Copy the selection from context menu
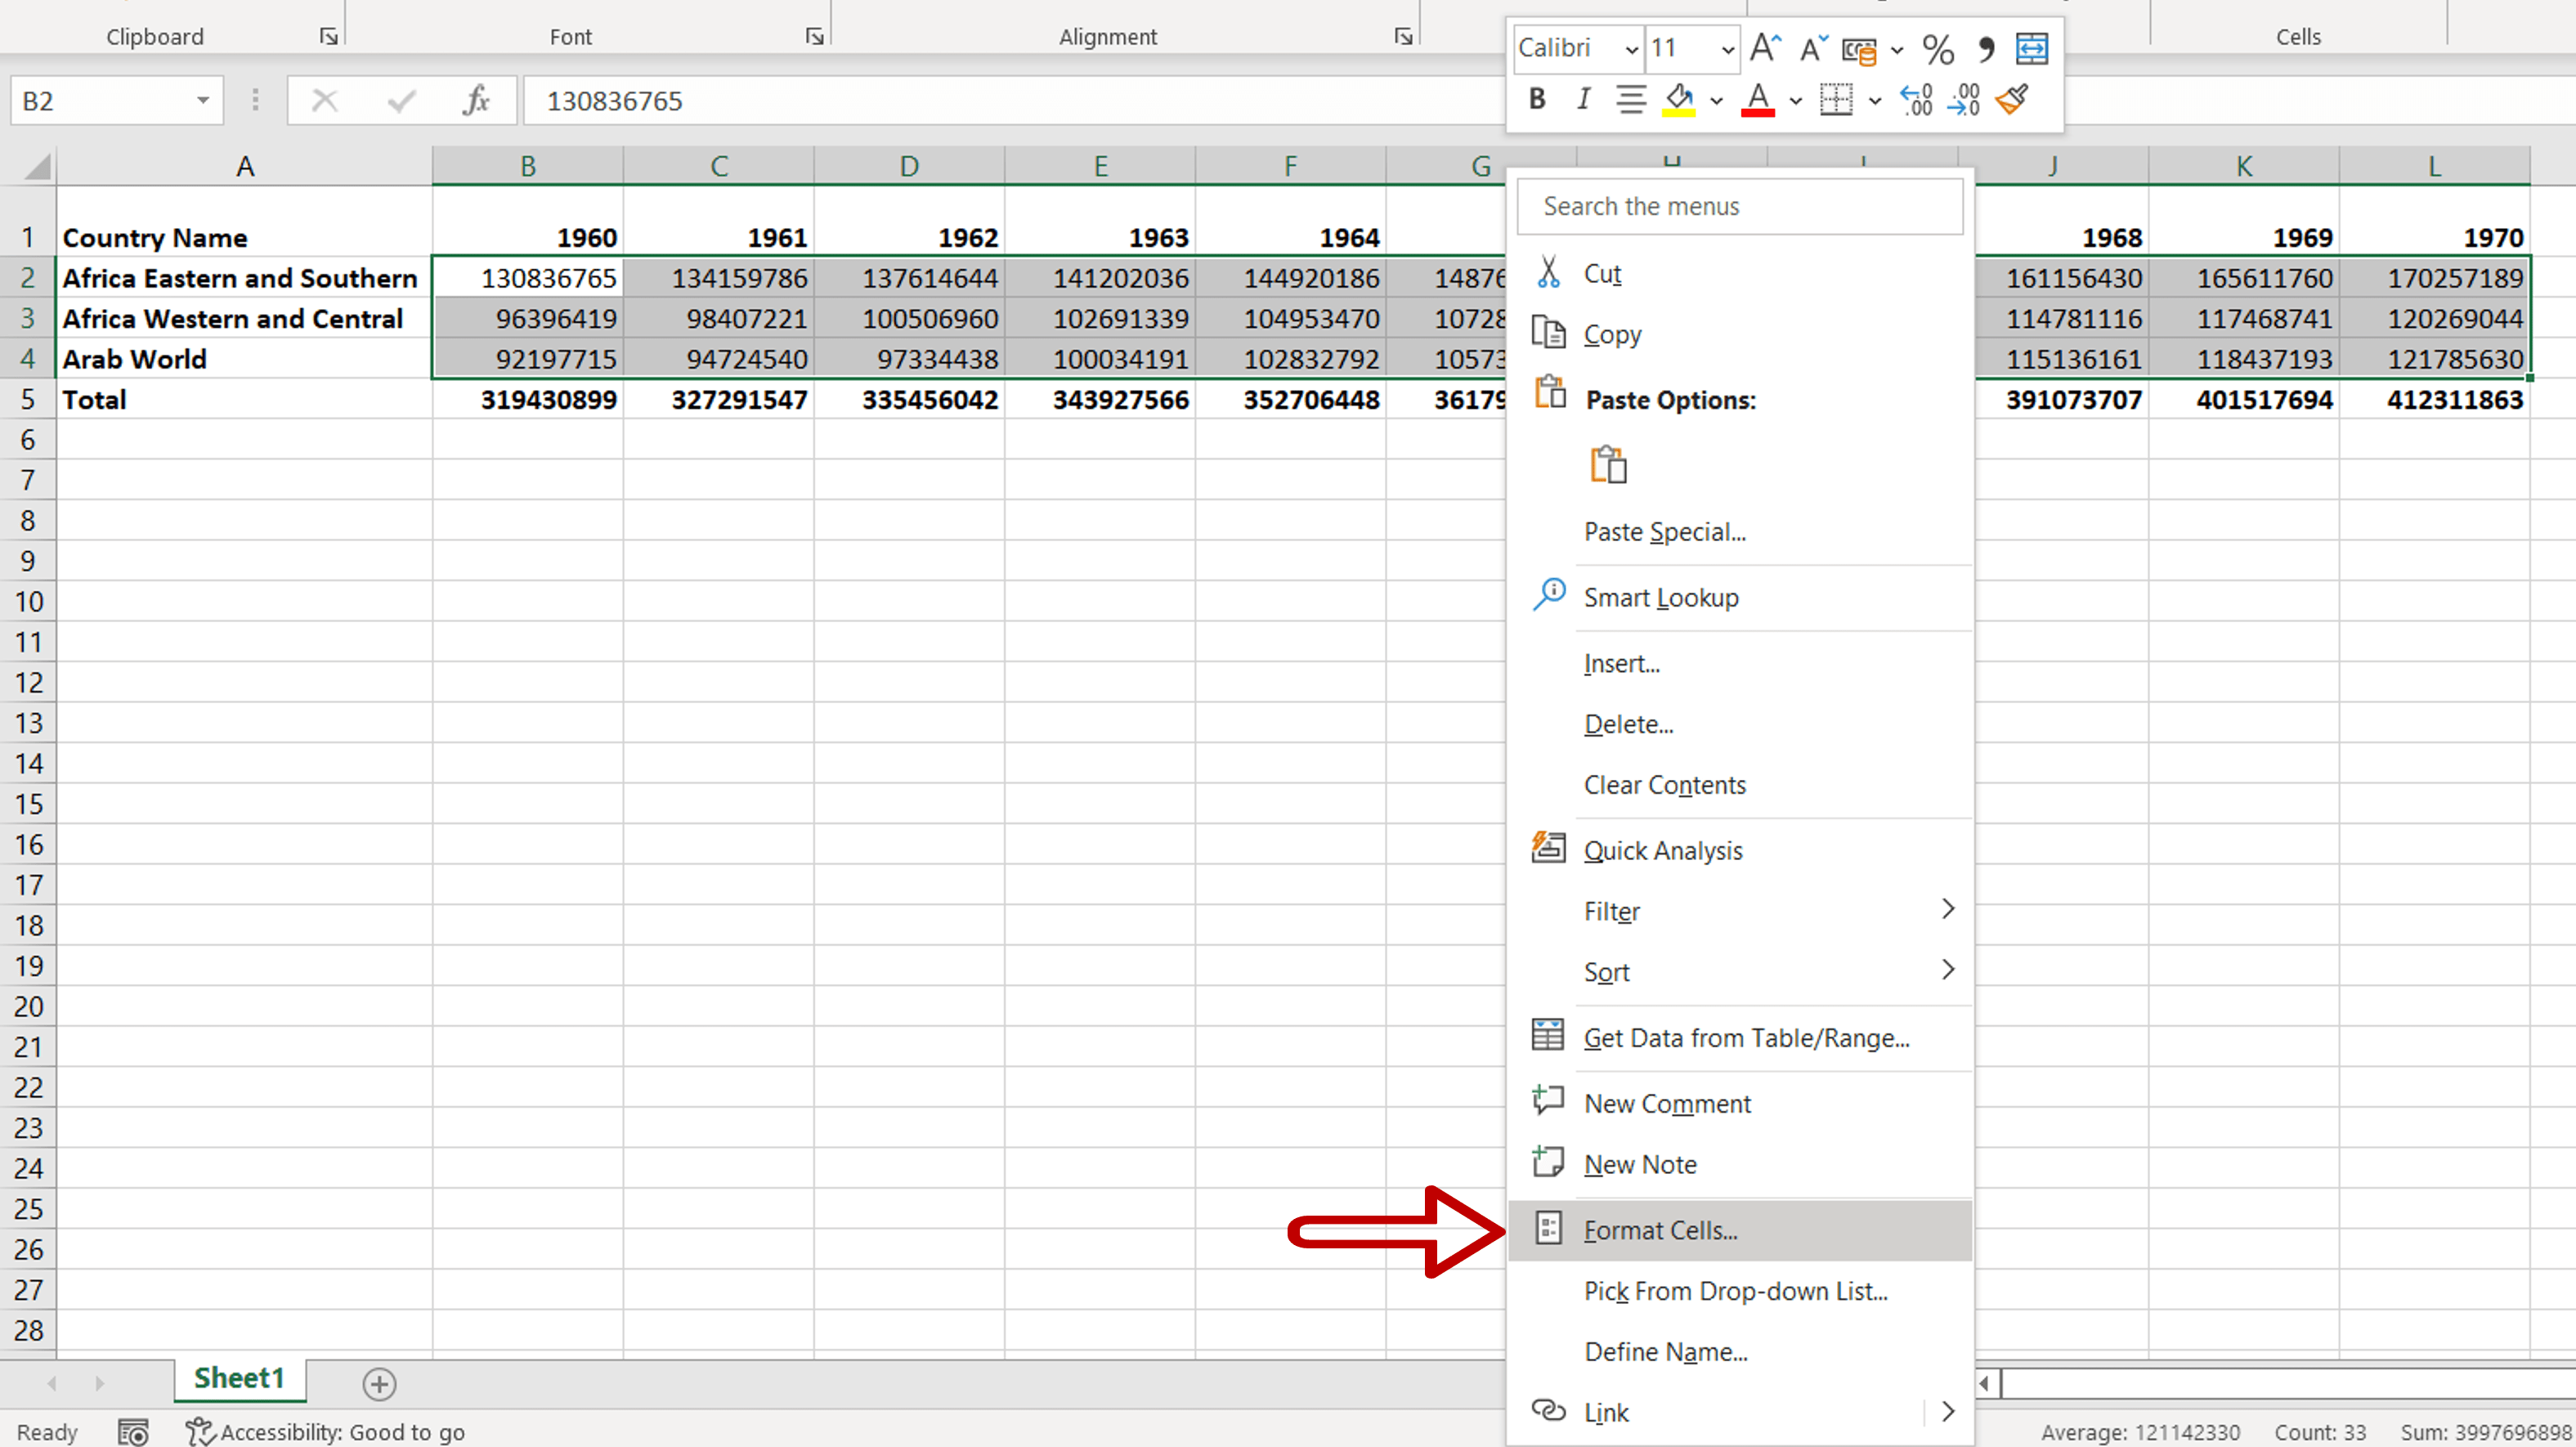 tap(1612, 334)
